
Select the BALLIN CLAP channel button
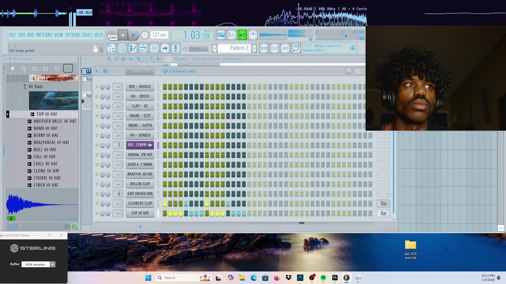140,184
